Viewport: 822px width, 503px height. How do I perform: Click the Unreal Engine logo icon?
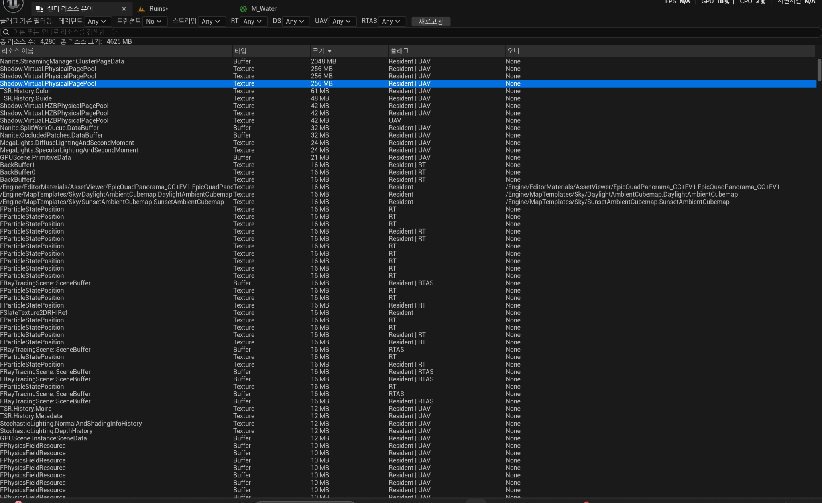coord(13,4)
